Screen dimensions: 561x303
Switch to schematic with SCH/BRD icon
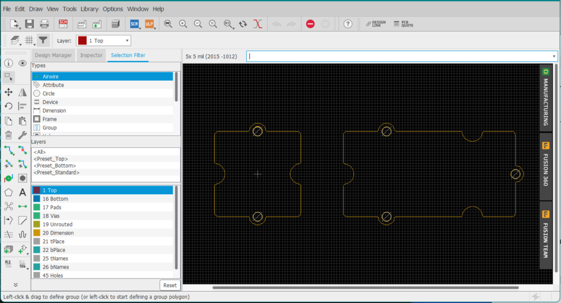pos(63,24)
